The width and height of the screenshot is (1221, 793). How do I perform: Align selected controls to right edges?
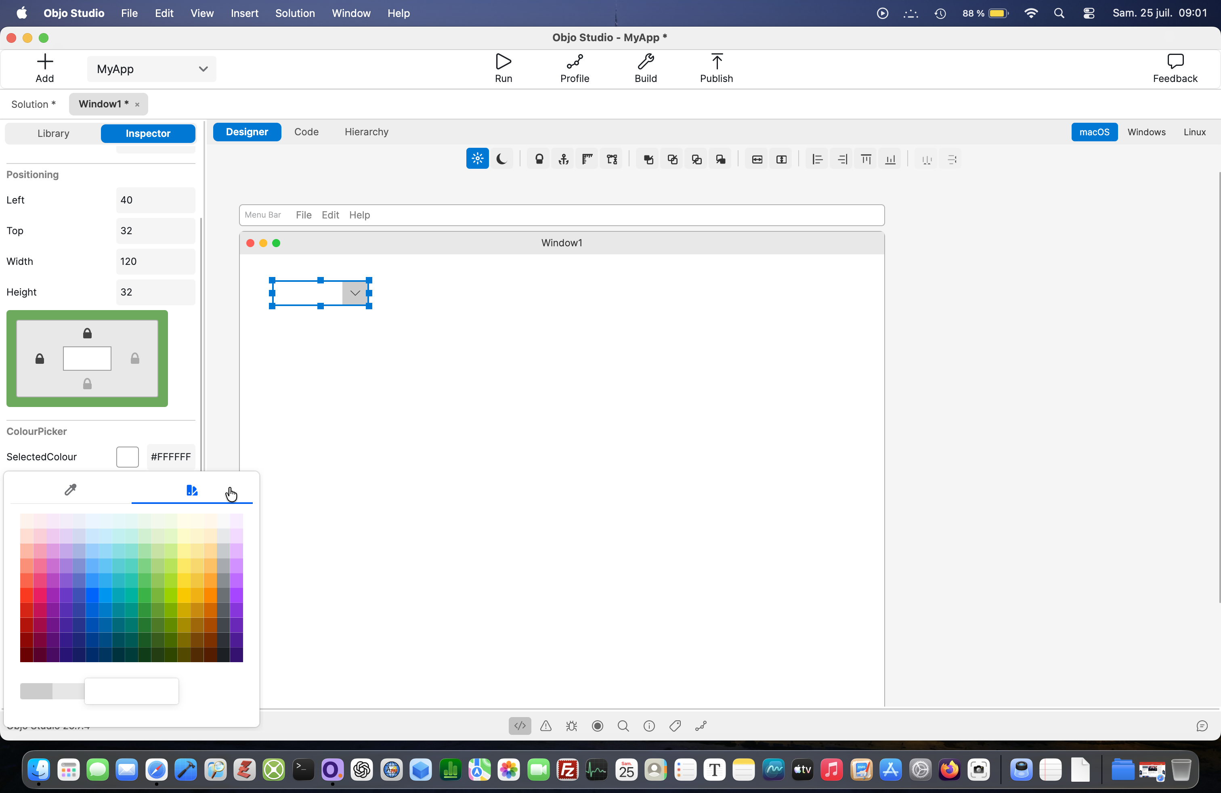click(x=842, y=159)
